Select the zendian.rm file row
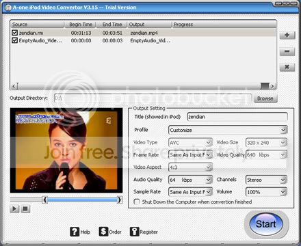The width and height of the screenshot is (301, 246). [143, 33]
